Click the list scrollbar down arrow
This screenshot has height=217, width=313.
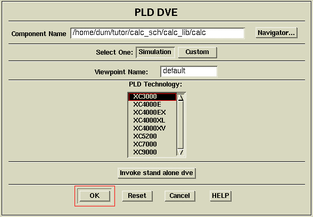click(181, 153)
